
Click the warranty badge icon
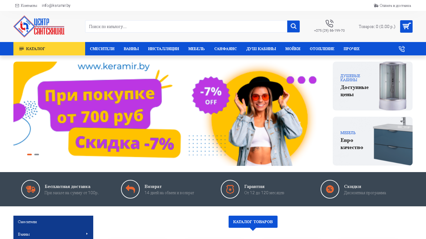[230, 189]
